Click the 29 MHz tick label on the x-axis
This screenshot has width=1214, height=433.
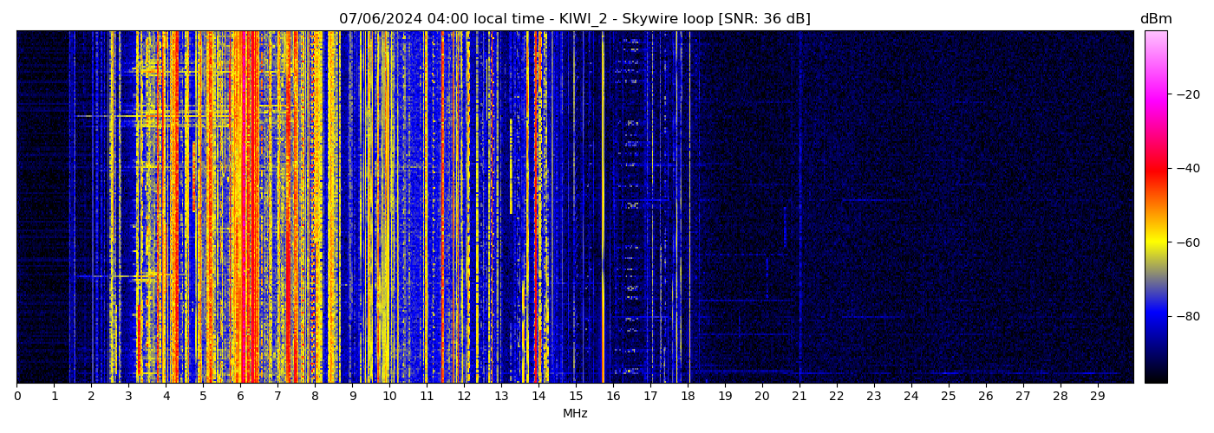coord(1097,396)
